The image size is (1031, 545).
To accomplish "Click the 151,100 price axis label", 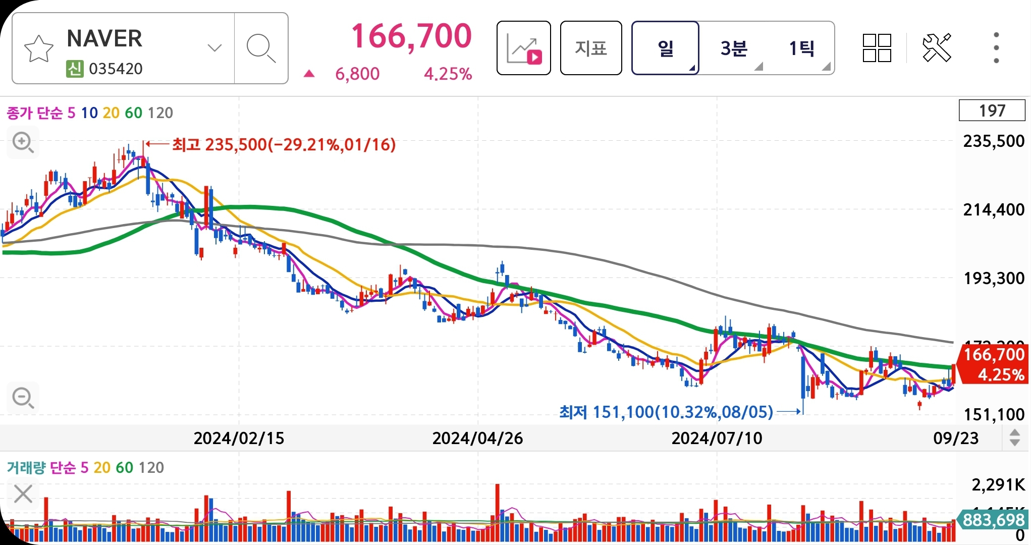I will point(994,415).
